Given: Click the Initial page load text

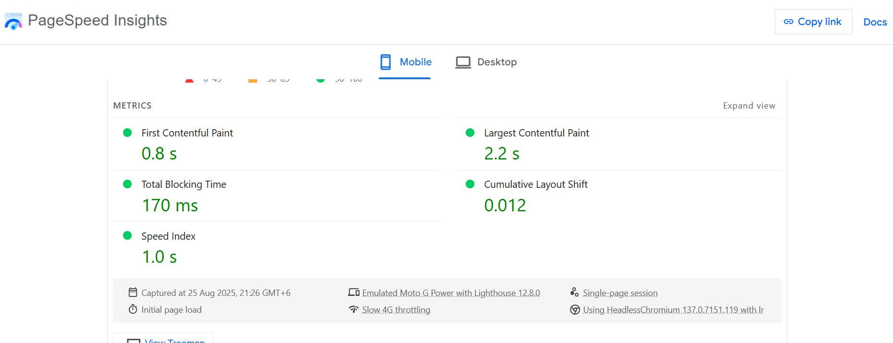Looking at the screenshot, I should [x=172, y=310].
